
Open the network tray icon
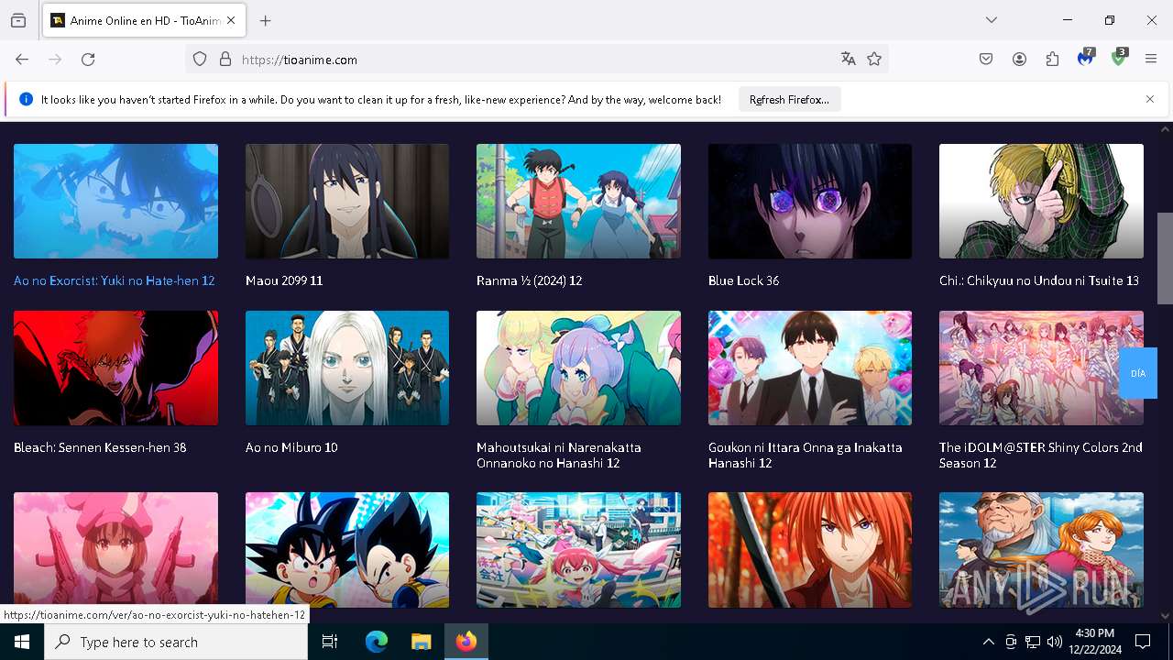pos(1033,642)
